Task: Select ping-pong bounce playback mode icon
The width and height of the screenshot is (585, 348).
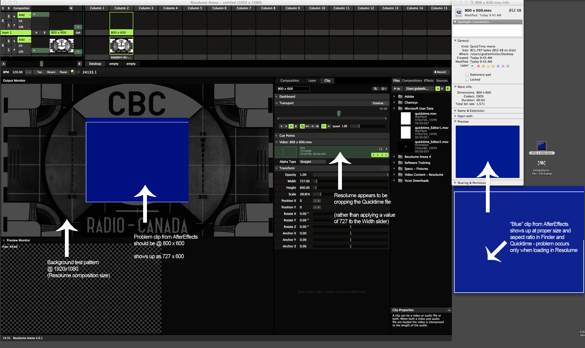Action: [307, 126]
